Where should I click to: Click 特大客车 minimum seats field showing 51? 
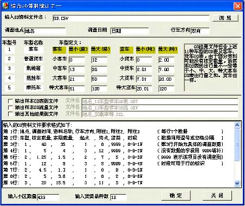76,88
